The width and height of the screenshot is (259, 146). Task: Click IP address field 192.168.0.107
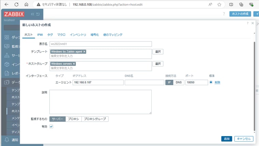click(x=98, y=82)
